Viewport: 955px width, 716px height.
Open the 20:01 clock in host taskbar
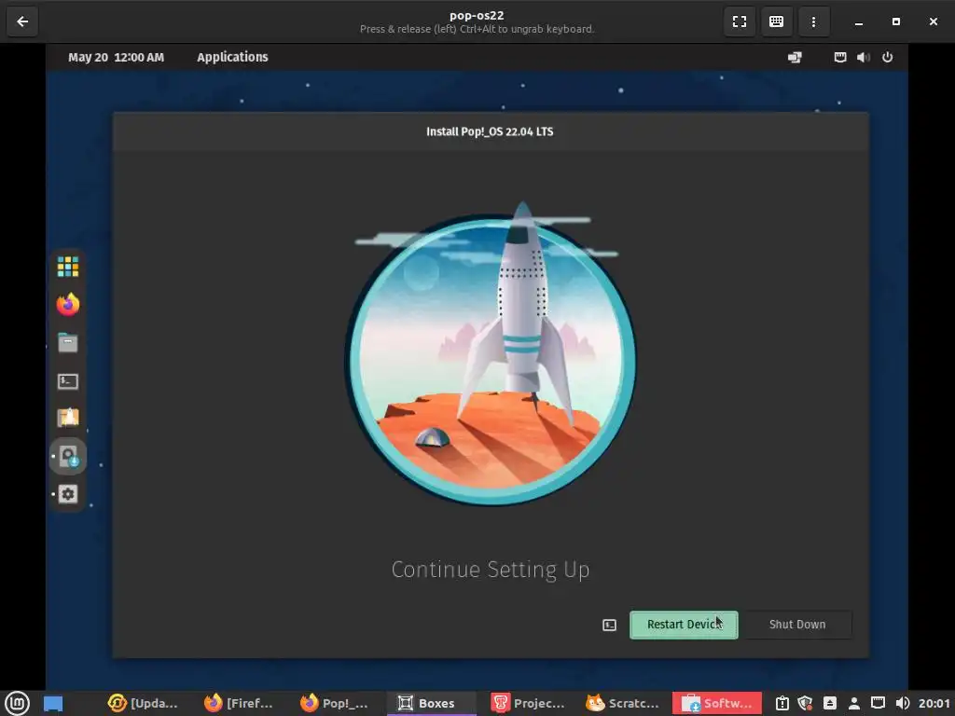(934, 704)
